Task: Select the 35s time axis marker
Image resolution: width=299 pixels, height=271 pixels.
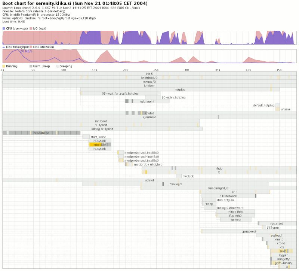Action: [x=218, y=70]
